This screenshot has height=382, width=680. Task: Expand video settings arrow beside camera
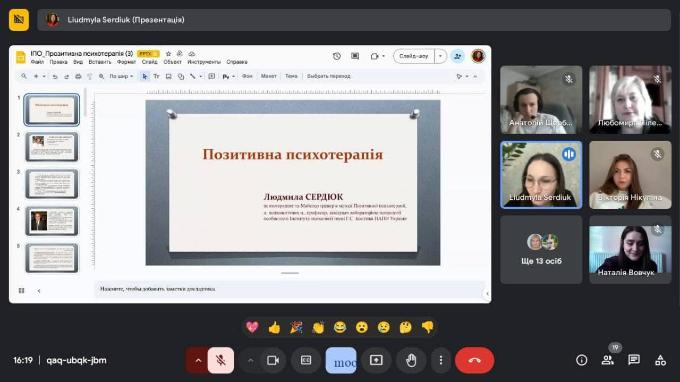click(251, 360)
